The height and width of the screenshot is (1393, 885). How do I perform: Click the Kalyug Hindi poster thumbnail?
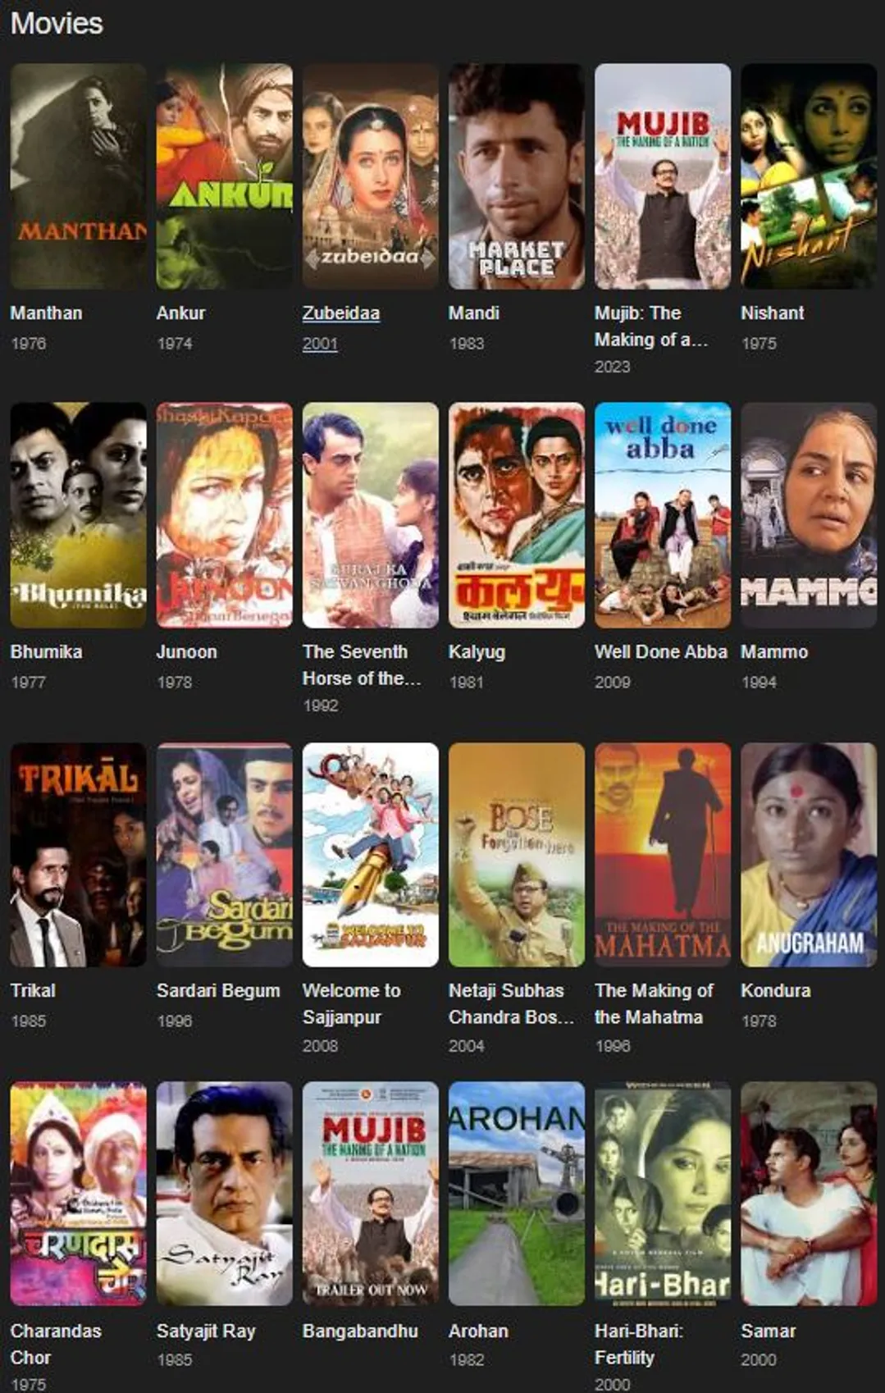516,515
